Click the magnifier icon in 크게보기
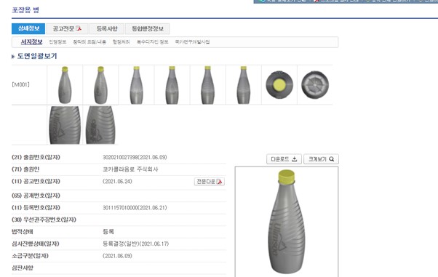The width and height of the screenshot is (438, 277). pos(332,159)
